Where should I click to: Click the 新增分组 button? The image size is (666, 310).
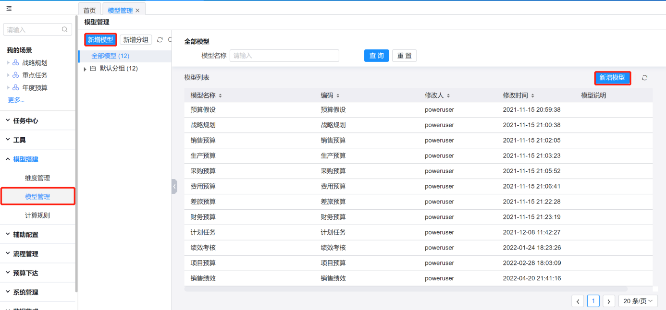136,40
